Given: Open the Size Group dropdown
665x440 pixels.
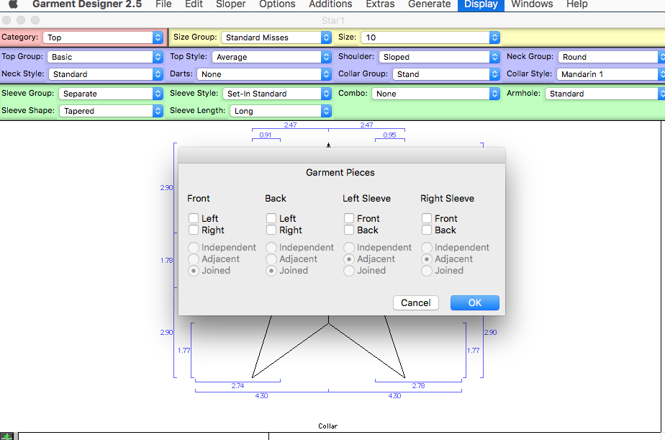Looking at the screenshot, I should pos(276,37).
